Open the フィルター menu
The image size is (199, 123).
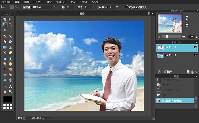(61, 2)
